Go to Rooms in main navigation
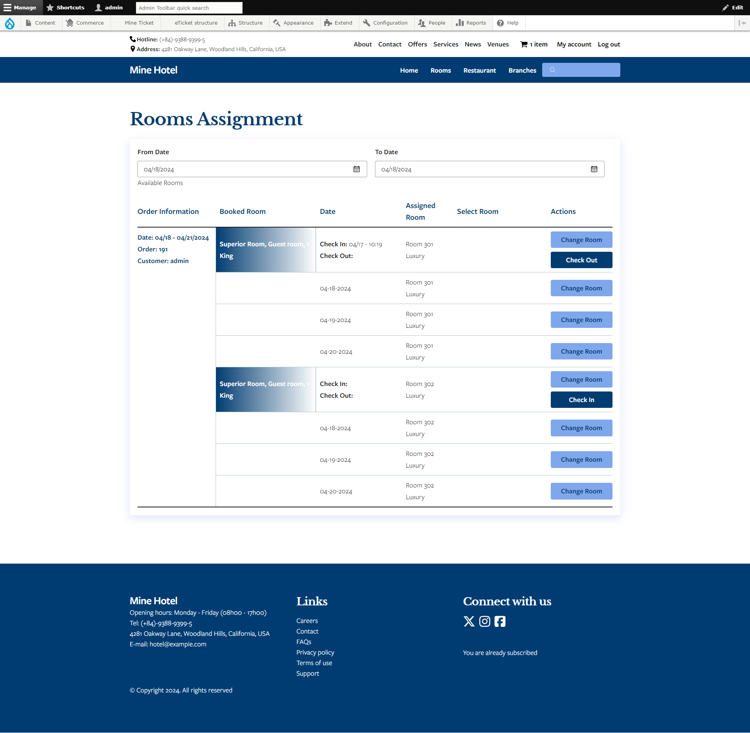 [x=441, y=70]
